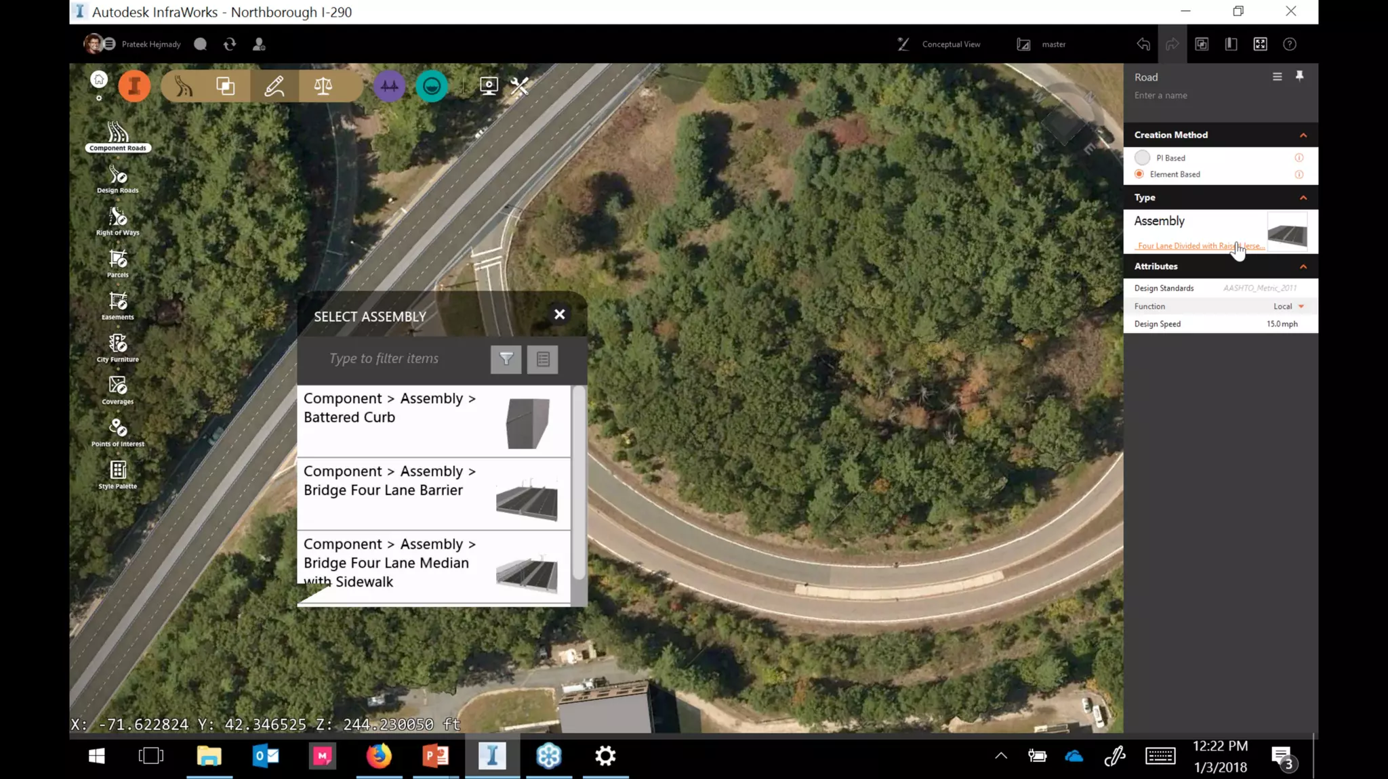This screenshot has height=779, width=1388.
Task: Click Element Based info icon
Action: click(x=1299, y=174)
